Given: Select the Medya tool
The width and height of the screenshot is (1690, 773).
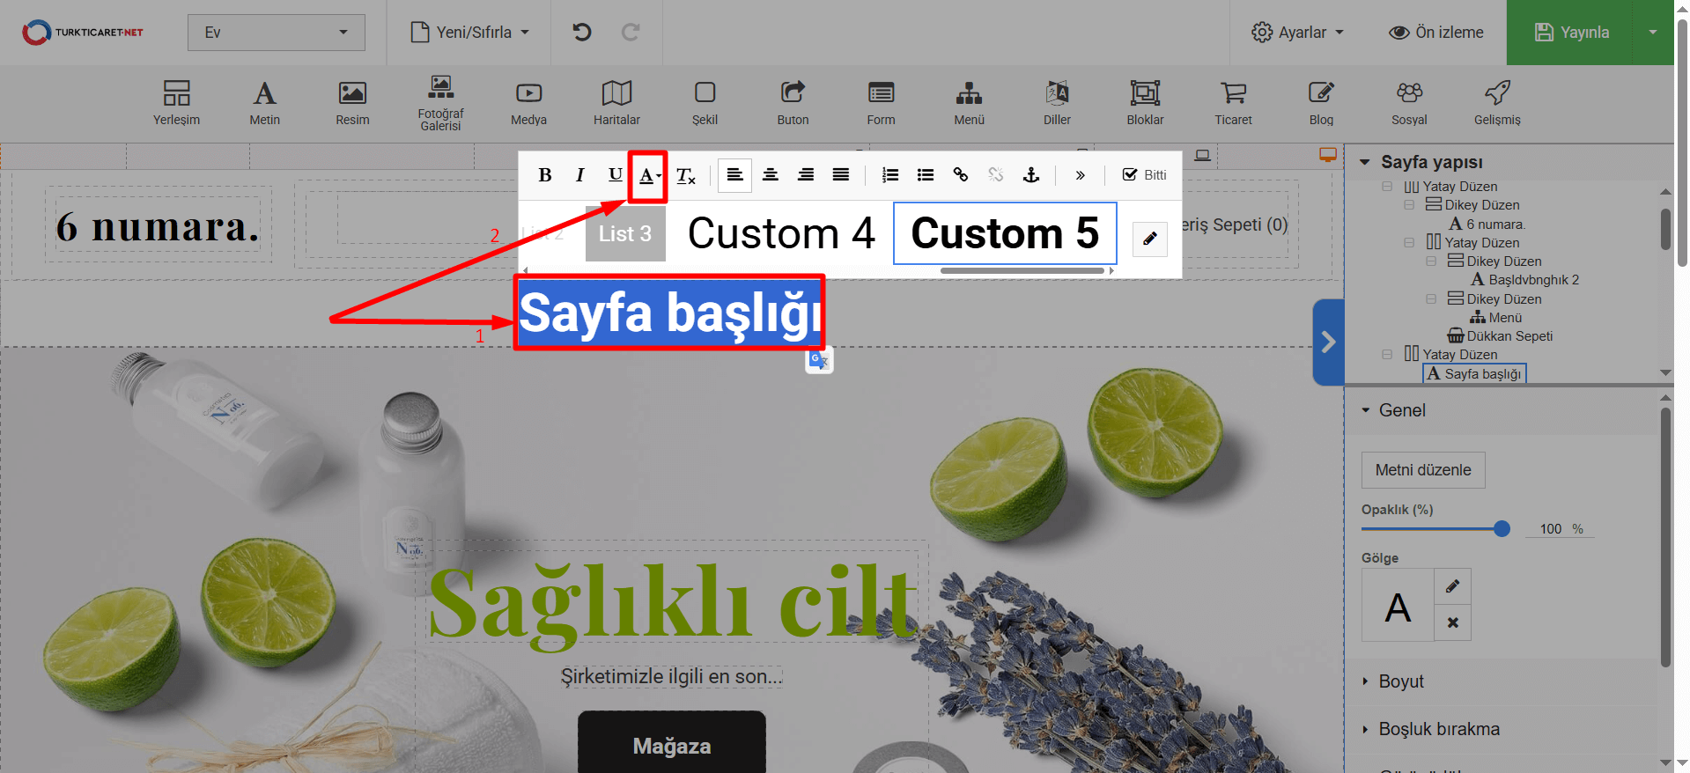Looking at the screenshot, I should 528,103.
